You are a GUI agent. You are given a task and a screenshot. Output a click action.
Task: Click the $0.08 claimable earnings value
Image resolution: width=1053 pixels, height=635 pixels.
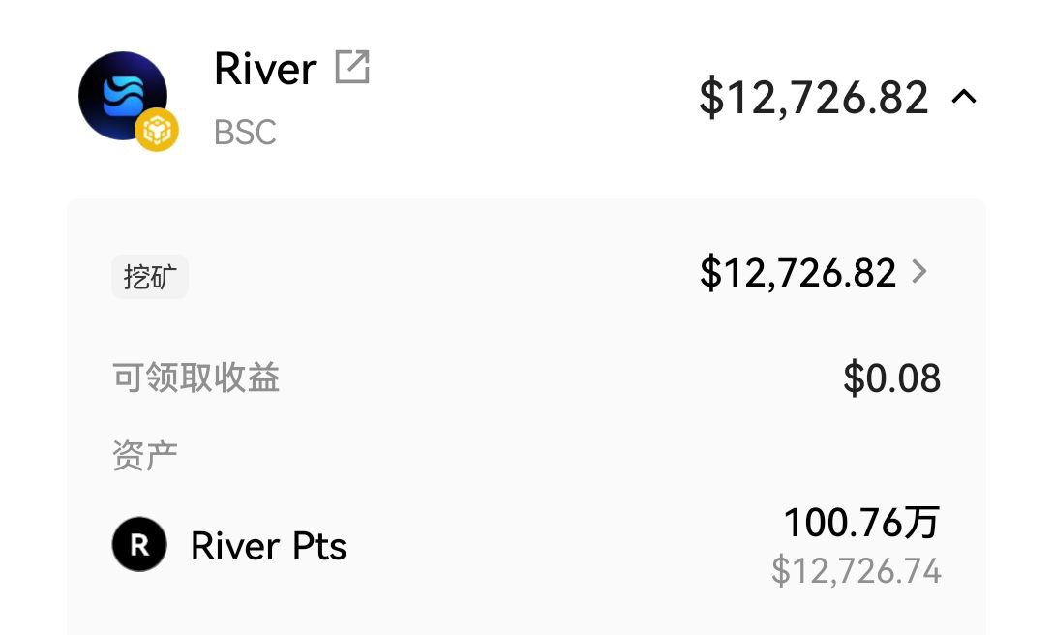point(891,378)
